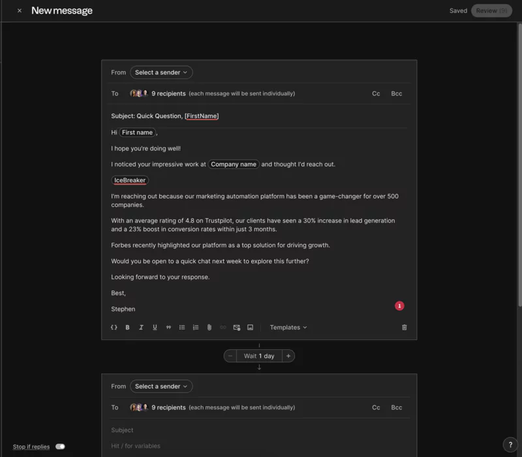Click the first message's recipient avatars
The height and width of the screenshot is (457, 522).
pyautogui.click(x=139, y=93)
